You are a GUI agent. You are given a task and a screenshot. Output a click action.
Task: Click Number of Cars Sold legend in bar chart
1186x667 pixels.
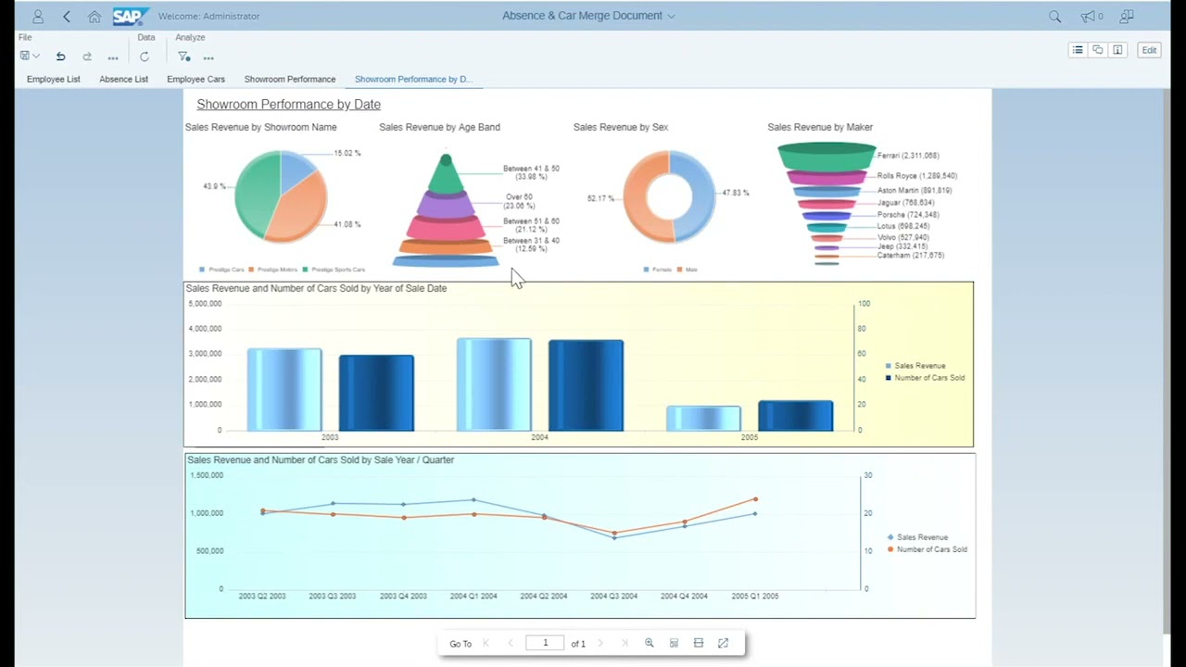[925, 378]
